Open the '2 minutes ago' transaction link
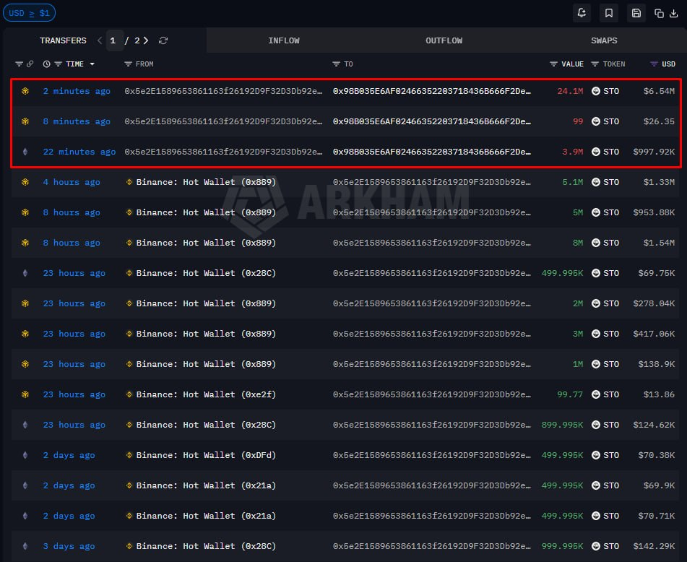The image size is (687, 562). tap(77, 91)
